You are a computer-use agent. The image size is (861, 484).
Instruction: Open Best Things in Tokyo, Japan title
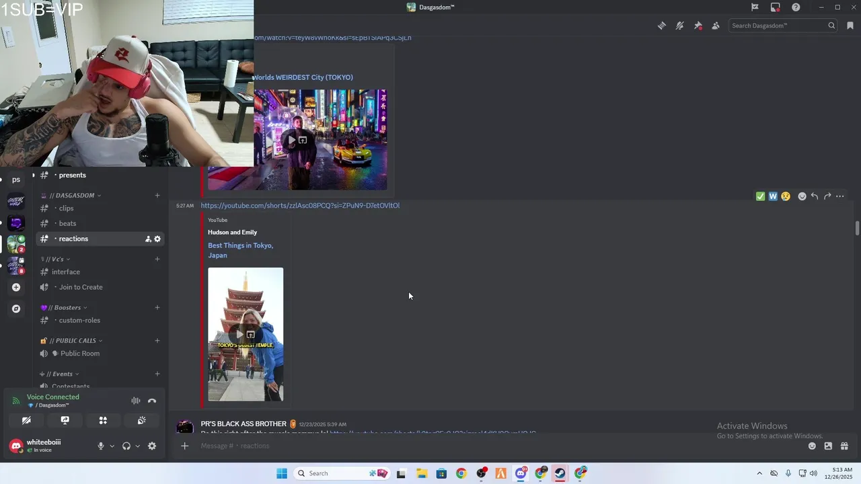tap(240, 250)
